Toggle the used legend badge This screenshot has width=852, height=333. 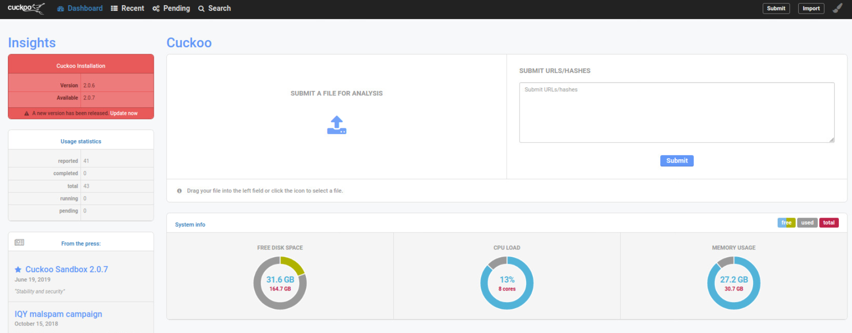tap(807, 223)
